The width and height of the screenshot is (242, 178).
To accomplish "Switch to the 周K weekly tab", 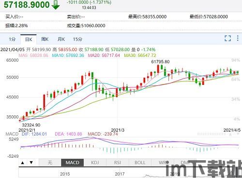I will click(45, 39).
